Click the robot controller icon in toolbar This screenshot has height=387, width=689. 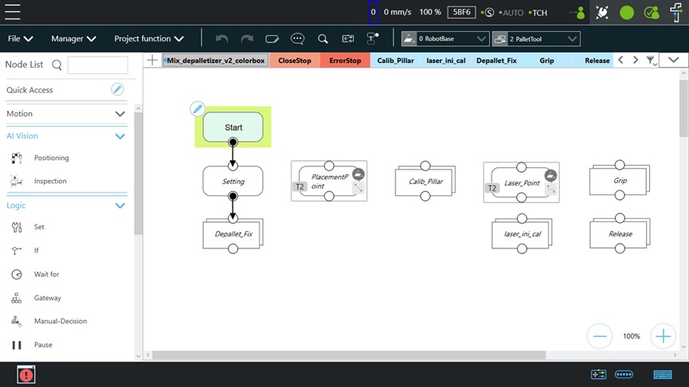pyautogui.click(x=373, y=38)
